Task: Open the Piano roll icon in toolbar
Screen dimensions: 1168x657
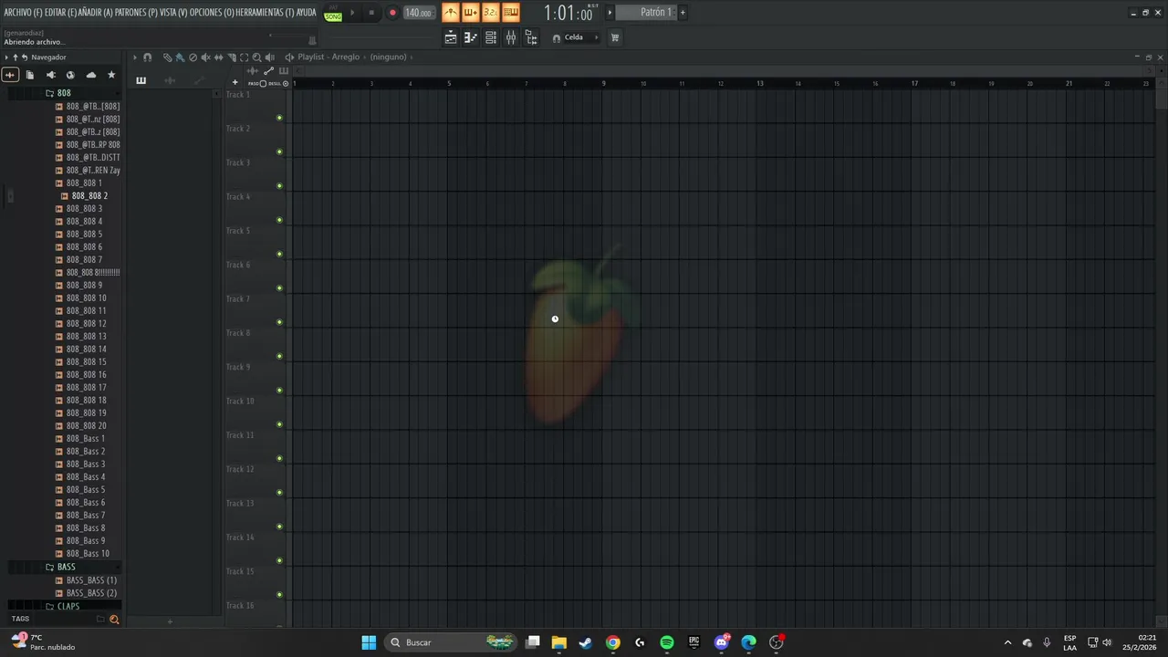Action: (x=471, y=37)
